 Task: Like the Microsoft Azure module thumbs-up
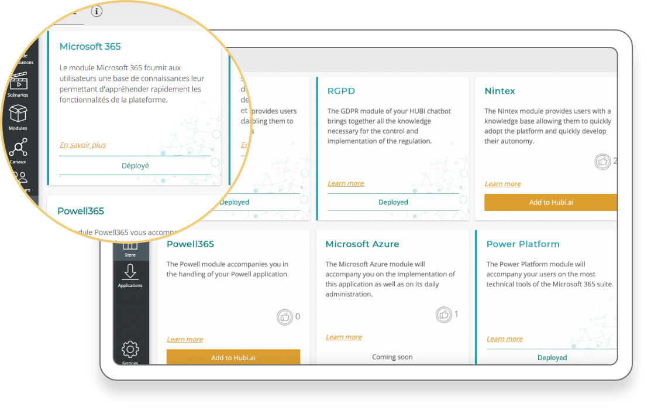(443, 315)
